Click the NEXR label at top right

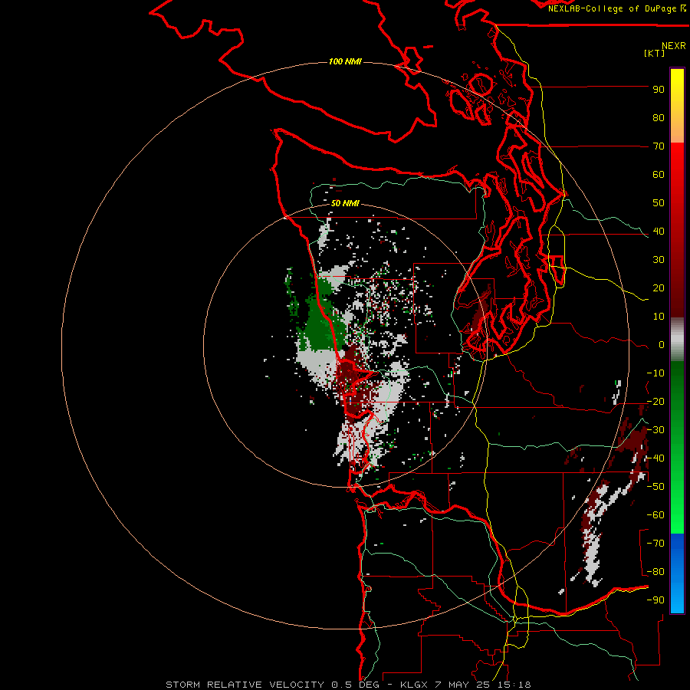point(674,46)
